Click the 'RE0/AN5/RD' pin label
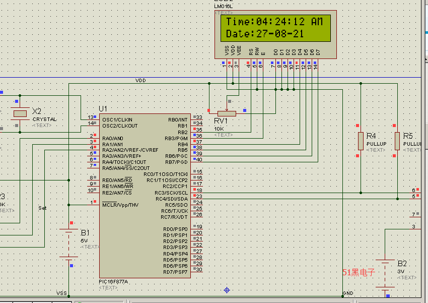 [x=117, y=180]
